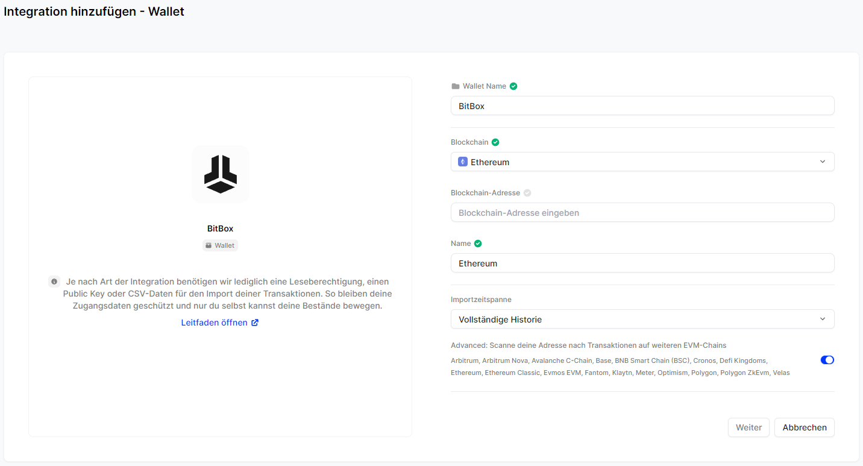Open the Importzeitspanne dropdown
863x466 pixels.
click(642, 319)
